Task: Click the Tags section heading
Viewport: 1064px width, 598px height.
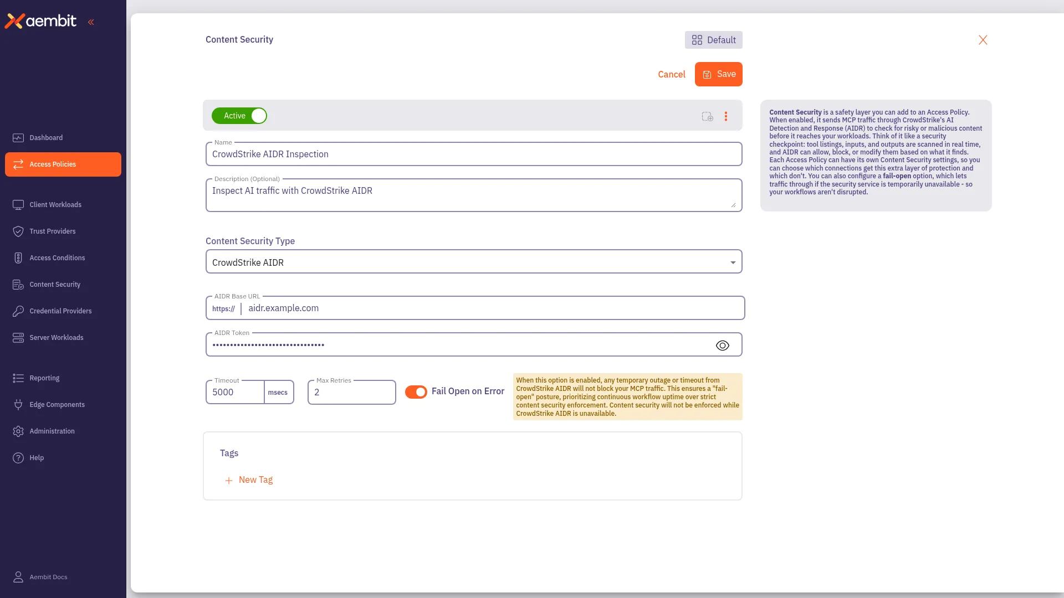Action: [229, 453]
